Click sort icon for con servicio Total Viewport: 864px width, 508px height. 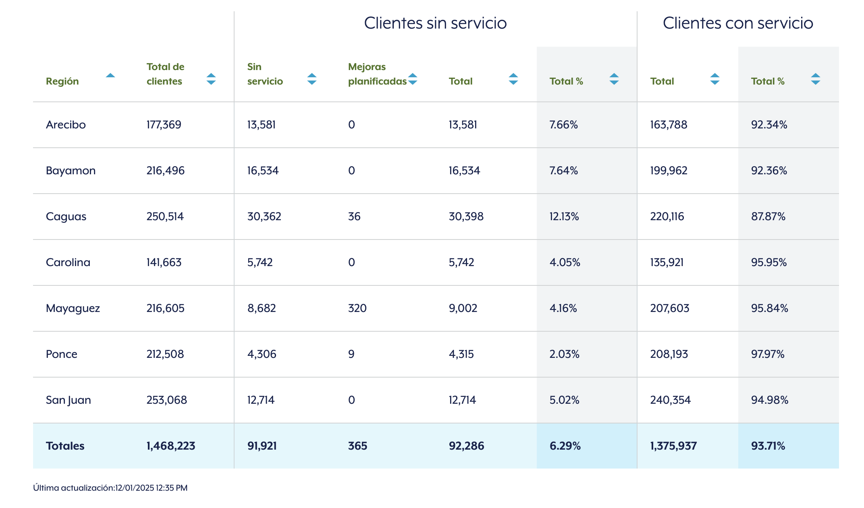pyautogui.click(x=714, y=79)
